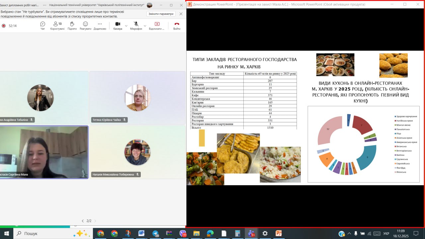The width and height of the screenshot is (425, 239).
Task: Click the taskbar Пошук search box
Action: click(x=53, y=233)
